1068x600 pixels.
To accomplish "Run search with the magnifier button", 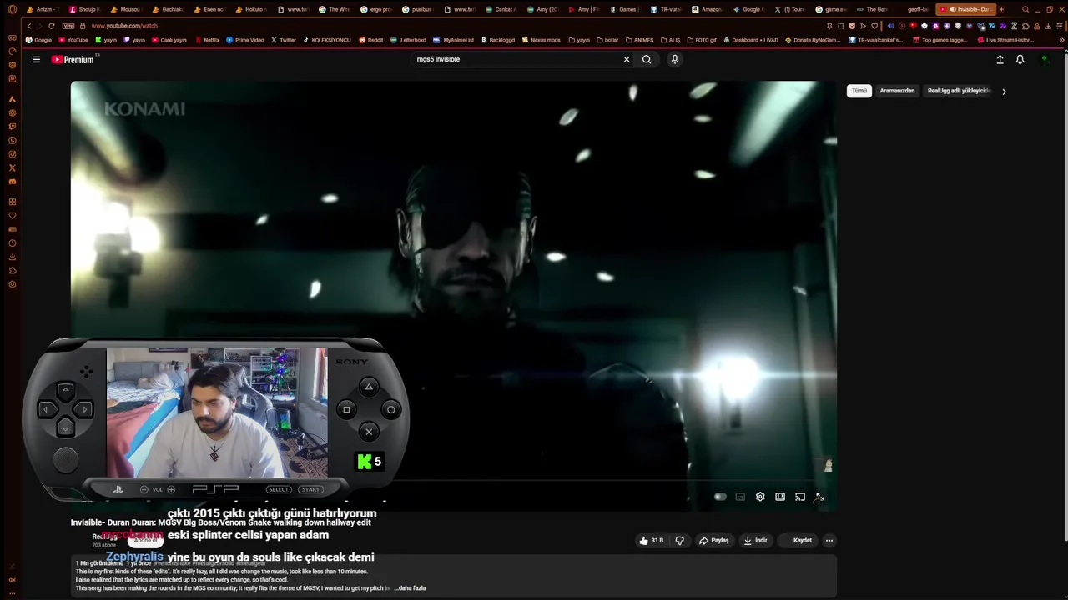I will tap(647, 59).
